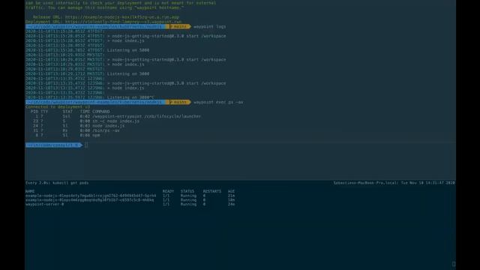Click the Running status of waypoint-server-0

188,204
